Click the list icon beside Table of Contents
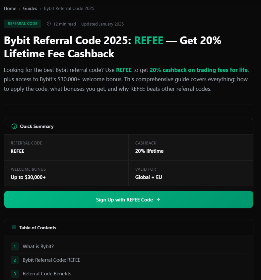 13,228
